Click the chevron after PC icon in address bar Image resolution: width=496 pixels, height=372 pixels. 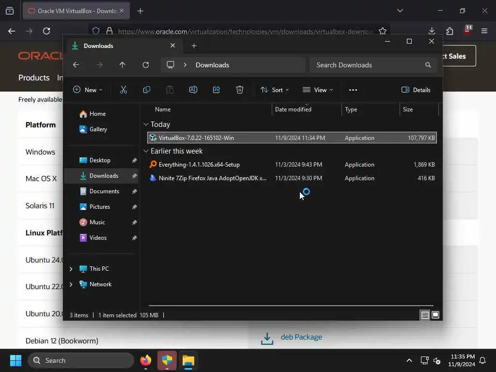(x=185, y=65)
